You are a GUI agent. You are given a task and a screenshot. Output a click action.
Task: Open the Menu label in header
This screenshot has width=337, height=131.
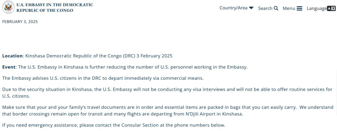click(x=289, y=8)
